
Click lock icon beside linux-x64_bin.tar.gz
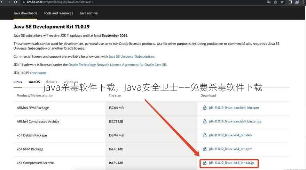point(204,163)
